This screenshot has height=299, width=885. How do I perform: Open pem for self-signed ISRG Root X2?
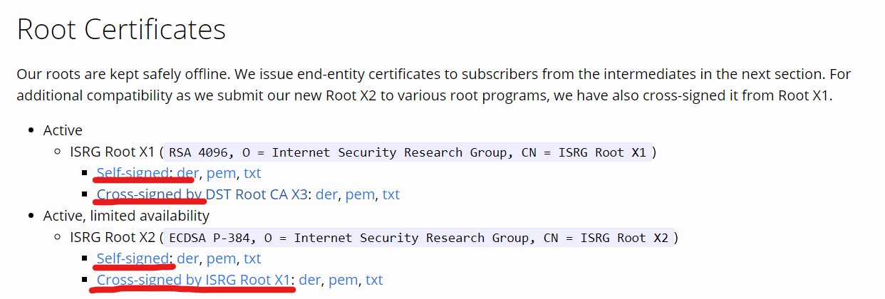coord(221,258)
